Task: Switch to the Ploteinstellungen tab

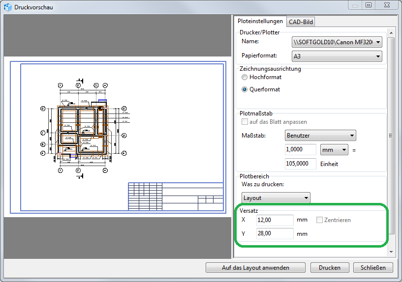Action: click(260, 21)
